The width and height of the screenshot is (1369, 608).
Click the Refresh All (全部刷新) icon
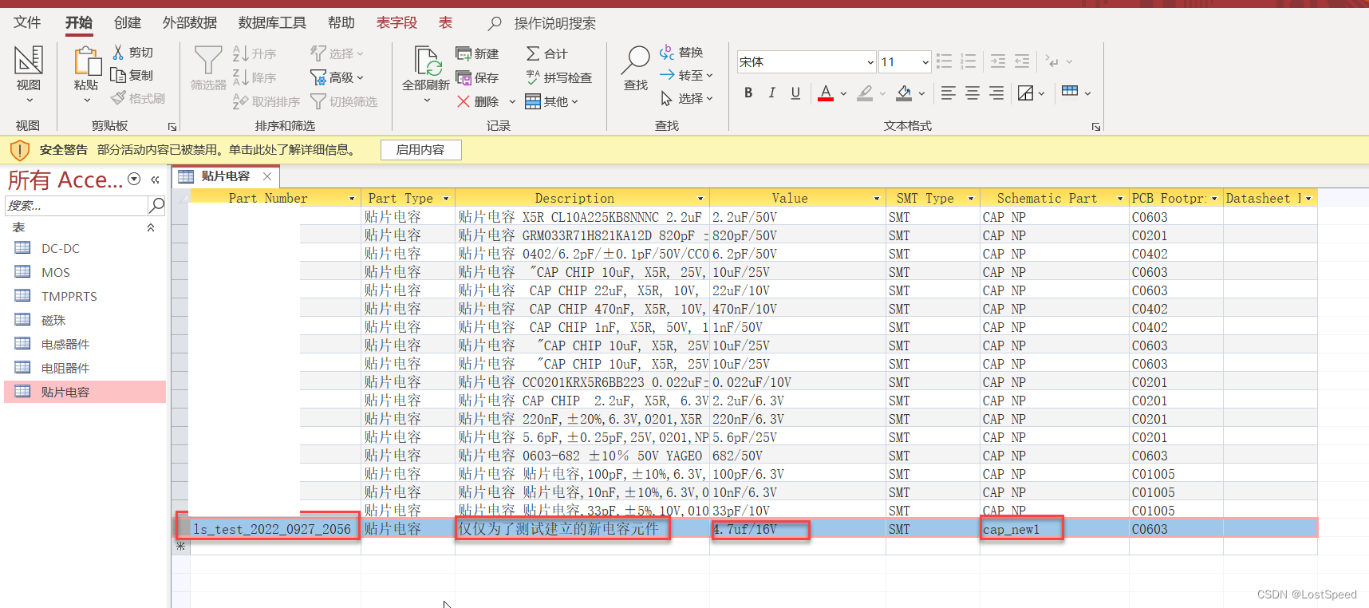click(427, 61)
